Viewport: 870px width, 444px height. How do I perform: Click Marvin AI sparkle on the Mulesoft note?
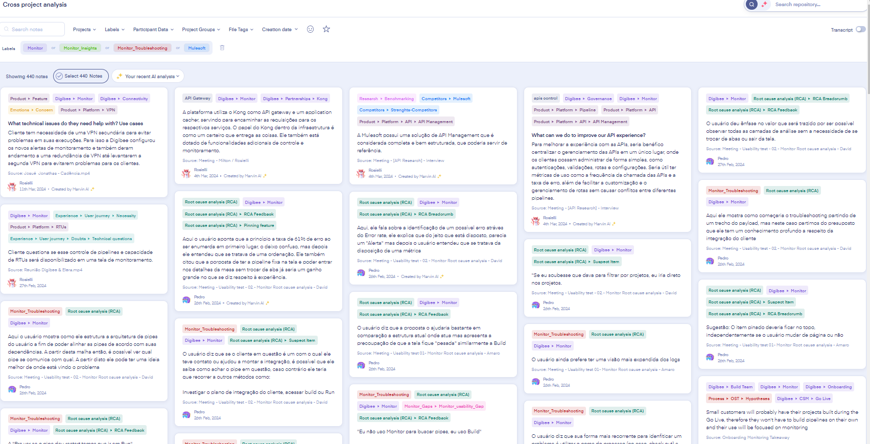pos(439,176)
